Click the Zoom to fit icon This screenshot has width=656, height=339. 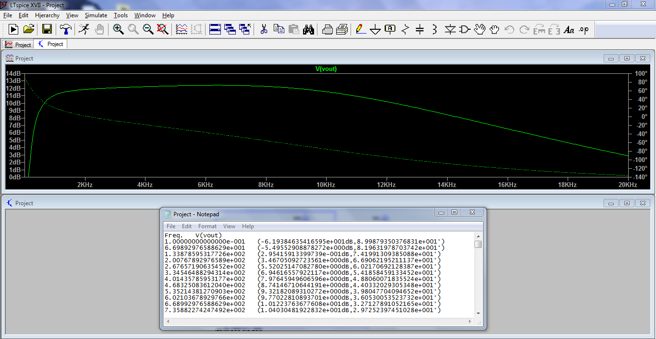pyautogui.click(x=163, y=29)
